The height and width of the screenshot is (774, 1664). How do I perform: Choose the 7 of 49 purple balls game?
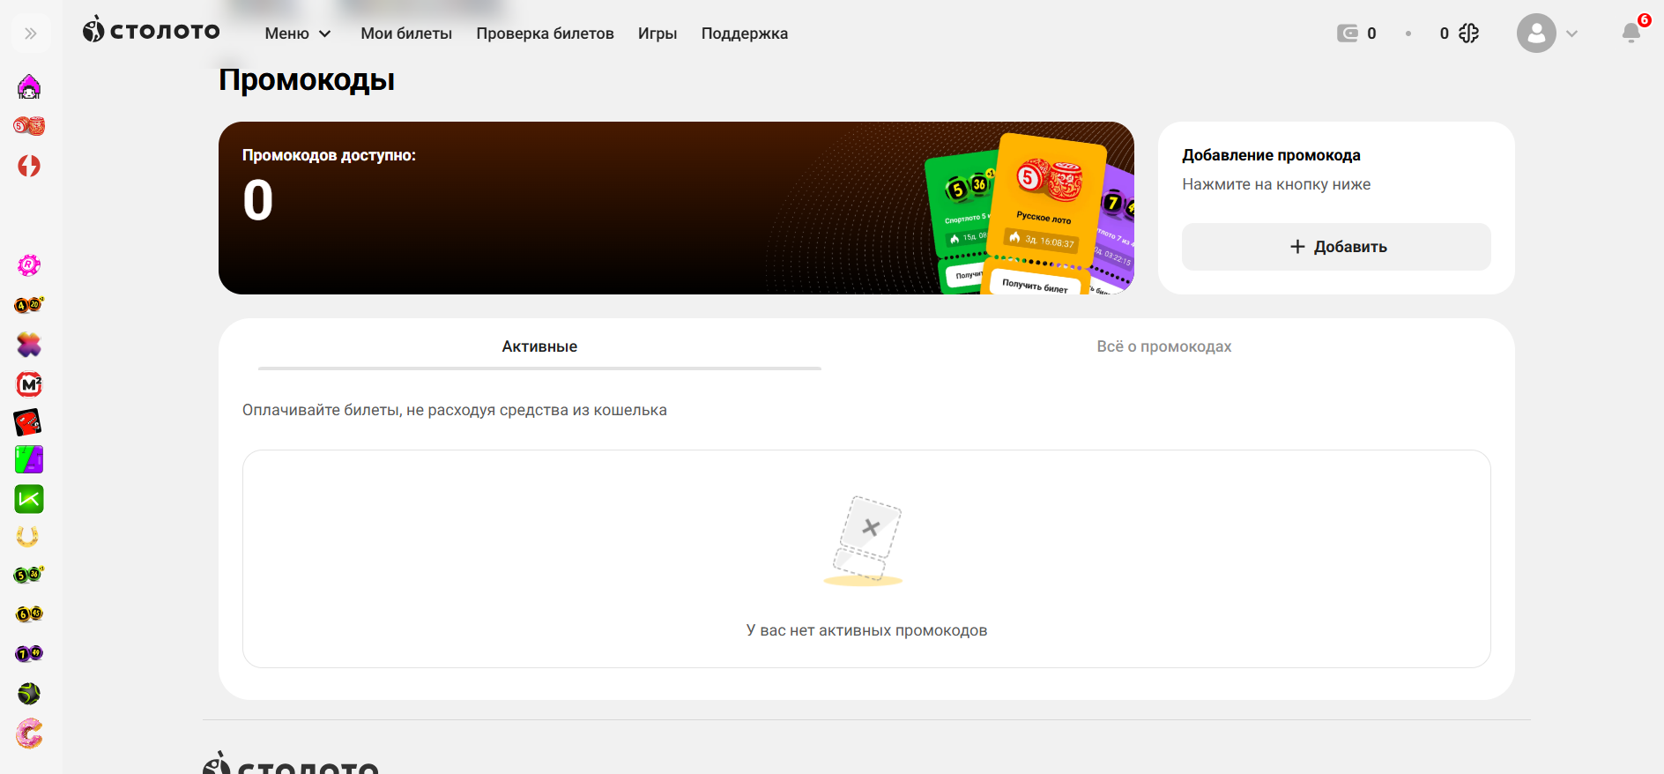(x=29, y=653)
